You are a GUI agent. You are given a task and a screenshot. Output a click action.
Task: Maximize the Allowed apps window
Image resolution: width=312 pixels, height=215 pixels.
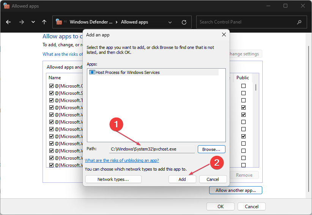coord(285,6)
